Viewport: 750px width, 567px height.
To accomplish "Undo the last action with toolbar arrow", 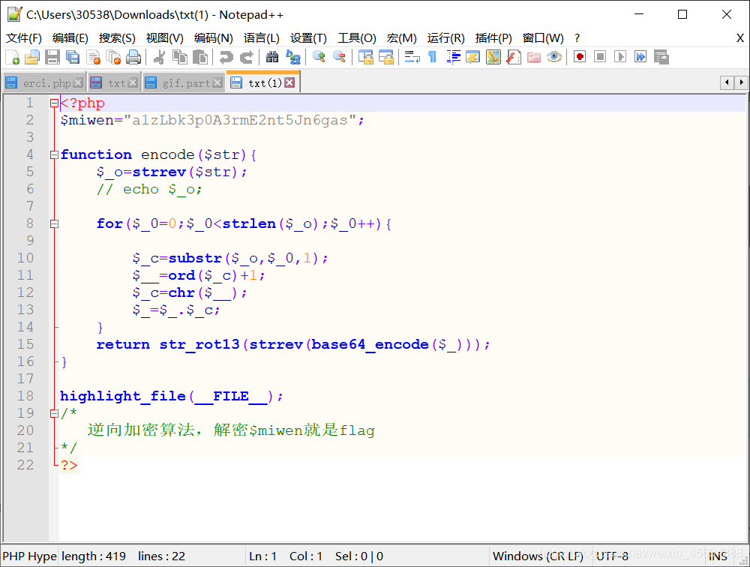I will (x=226, y=57).
